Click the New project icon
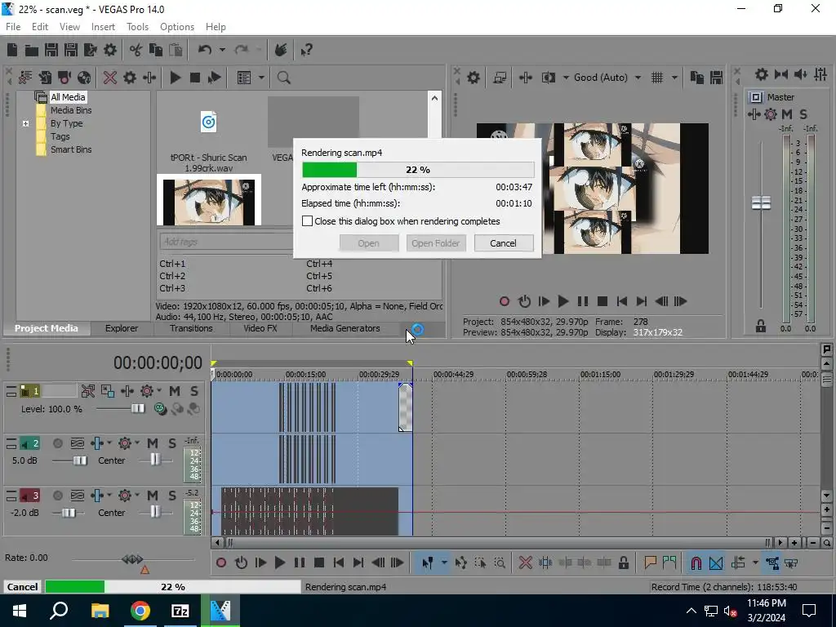 point(12,50)
